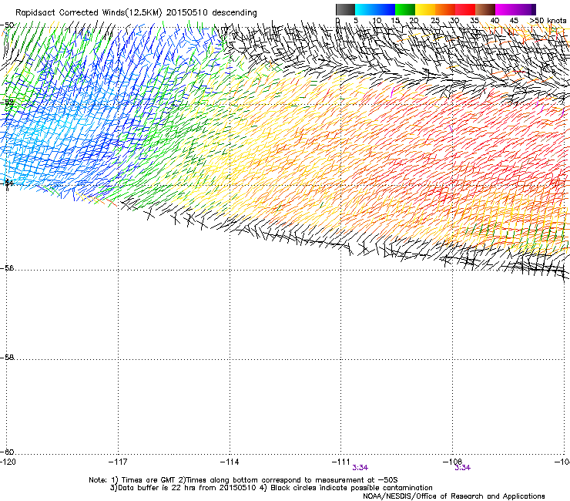Click the Rapidscat Corrected Winds title text
The height and width of the screenshot is (501, 570).
click(x=136, y=13)
